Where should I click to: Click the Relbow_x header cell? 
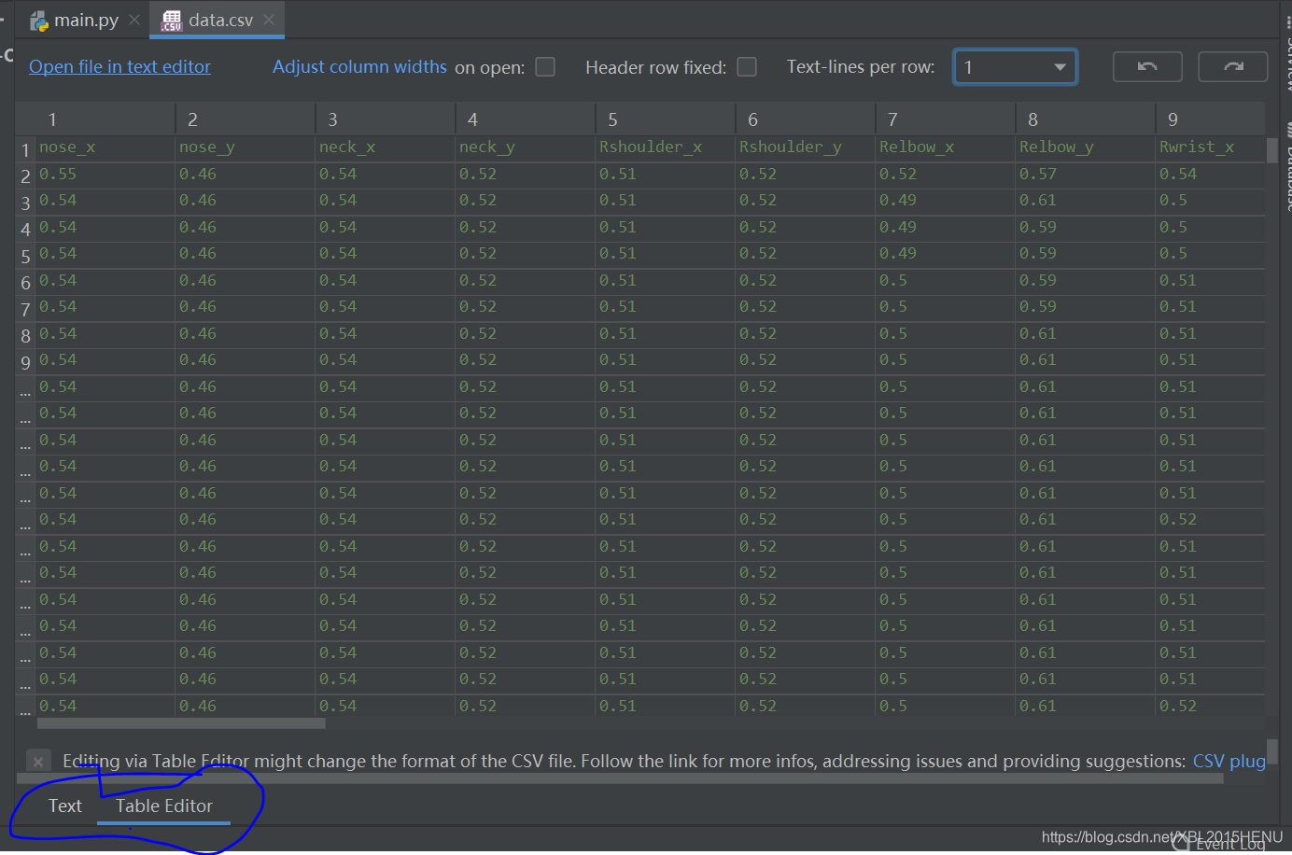click(945, 147)
